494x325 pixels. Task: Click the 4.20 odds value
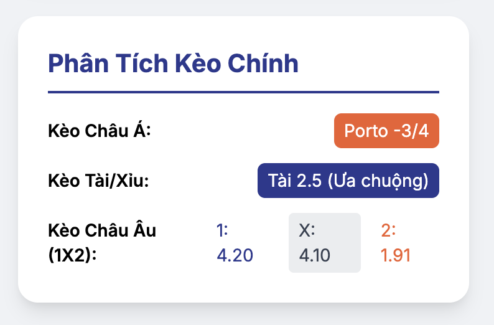pyautogui.click(x=235, y=255)
